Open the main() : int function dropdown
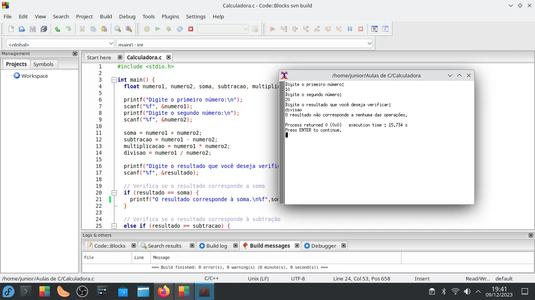535x300 pixels. 245,44
